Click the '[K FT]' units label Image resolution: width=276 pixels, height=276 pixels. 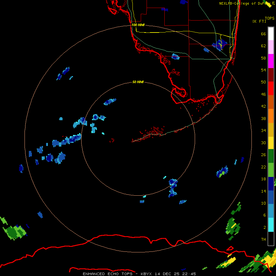pyautogui.click(x=259, y=21)
